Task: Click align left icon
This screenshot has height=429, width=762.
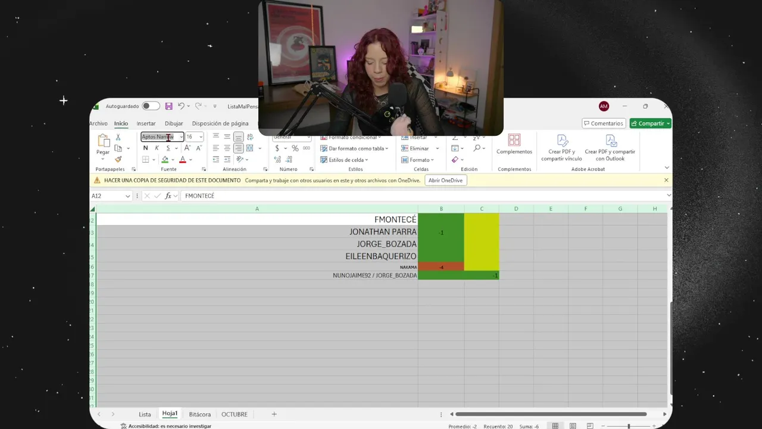Action: click(216, 148)
